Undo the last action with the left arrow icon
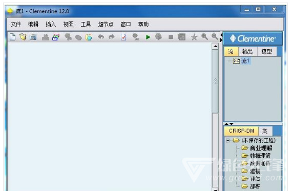 click(101, 37)
